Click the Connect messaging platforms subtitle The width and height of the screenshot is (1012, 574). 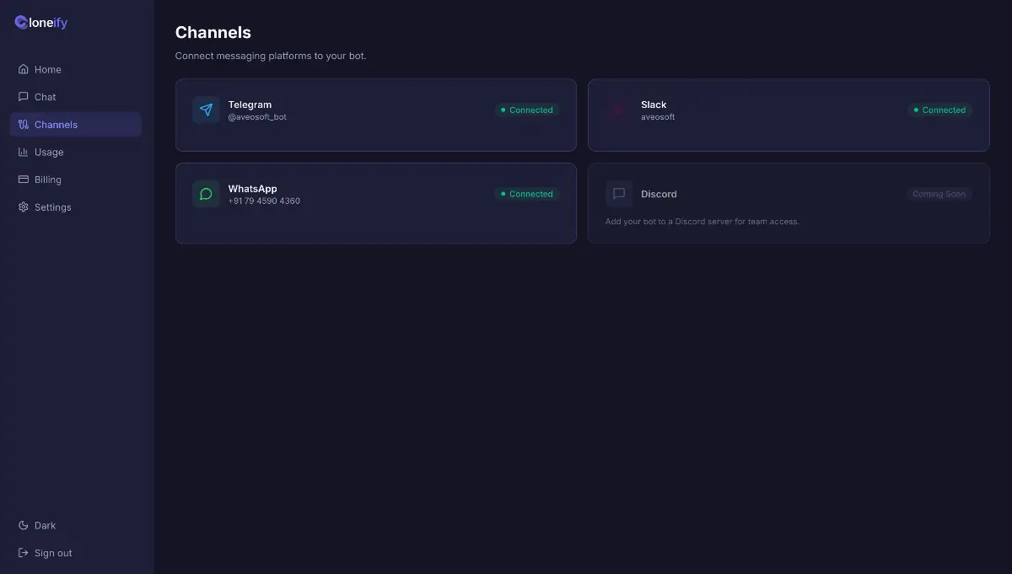point(271,56)
